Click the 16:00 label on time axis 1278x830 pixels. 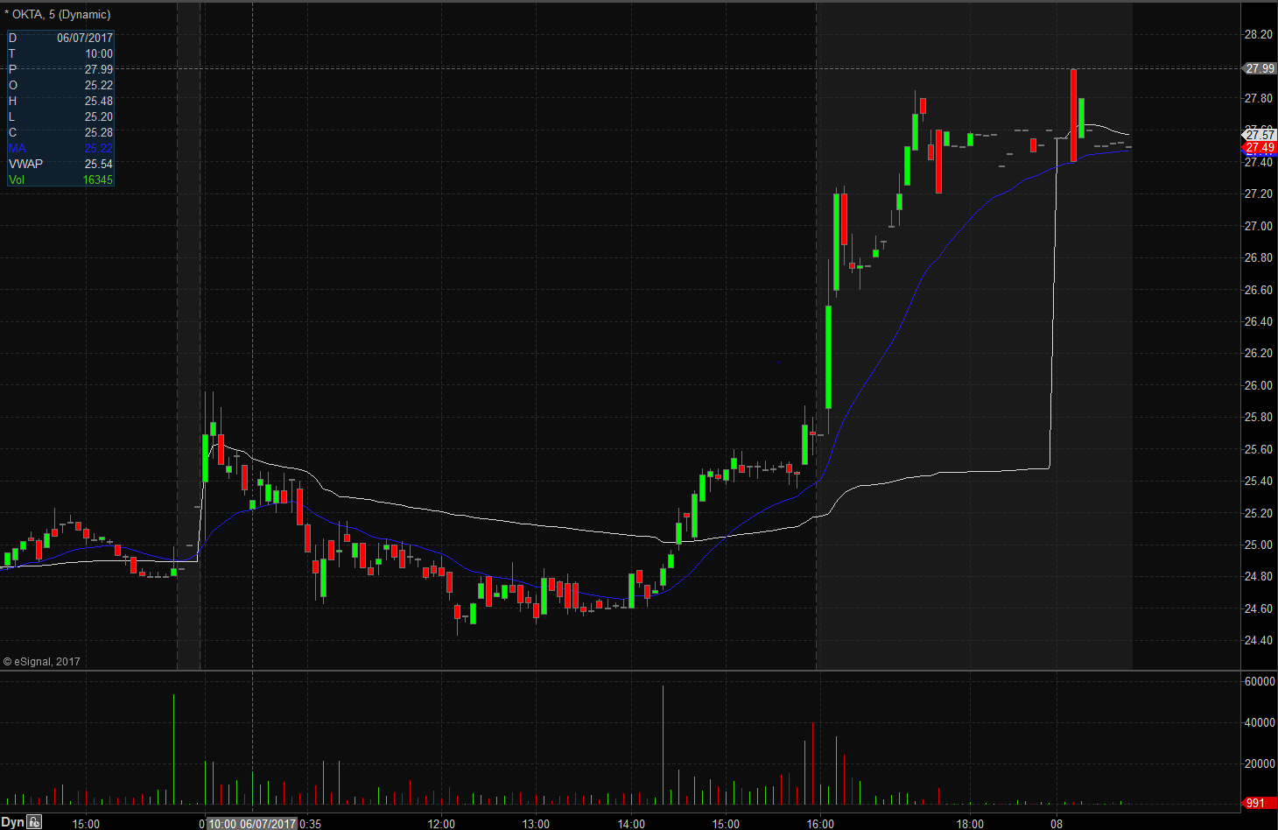(x=820, y=823)
